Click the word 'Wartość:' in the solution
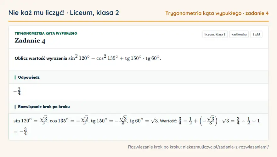The image size is (277, 157). click(168, 121)
